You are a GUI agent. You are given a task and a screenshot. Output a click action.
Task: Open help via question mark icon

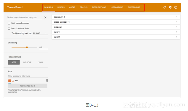tap(176, 7)
